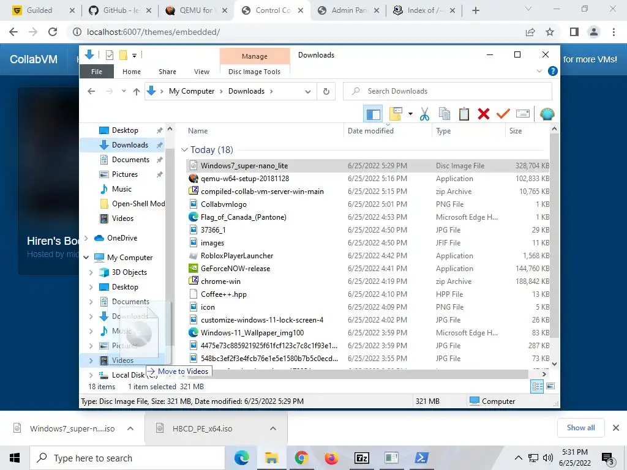The image size is (627, 470).
Task: Click the Copy icon in Explorer toolbar
Action: (x=445, y=114)
